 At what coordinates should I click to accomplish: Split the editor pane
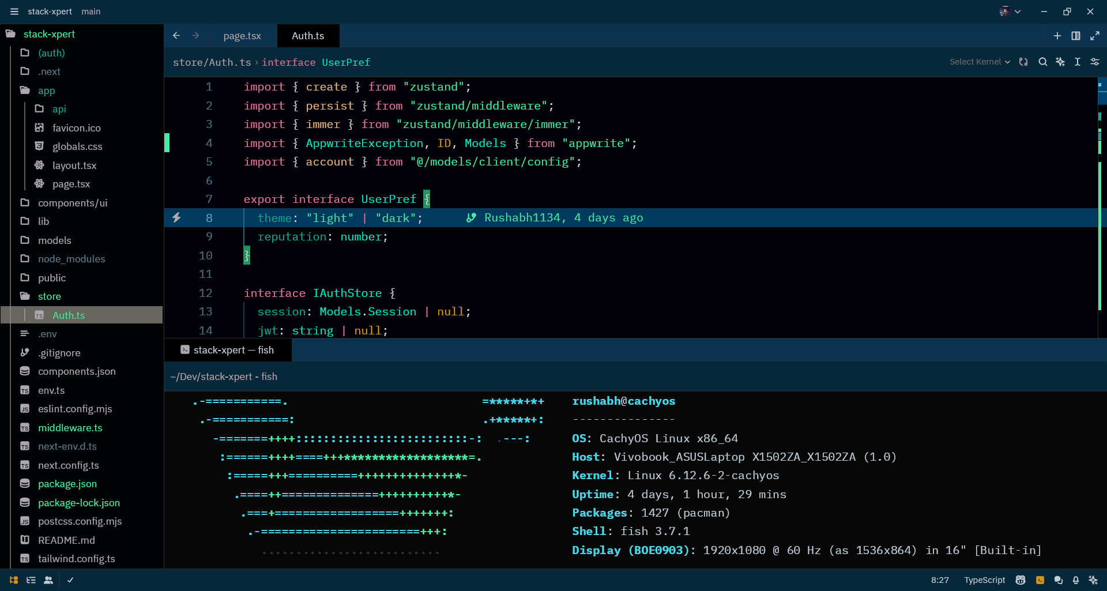pyautogui.click(x=1076, y=36)
